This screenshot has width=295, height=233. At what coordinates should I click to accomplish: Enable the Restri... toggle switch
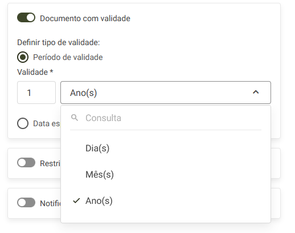[26, 163]
